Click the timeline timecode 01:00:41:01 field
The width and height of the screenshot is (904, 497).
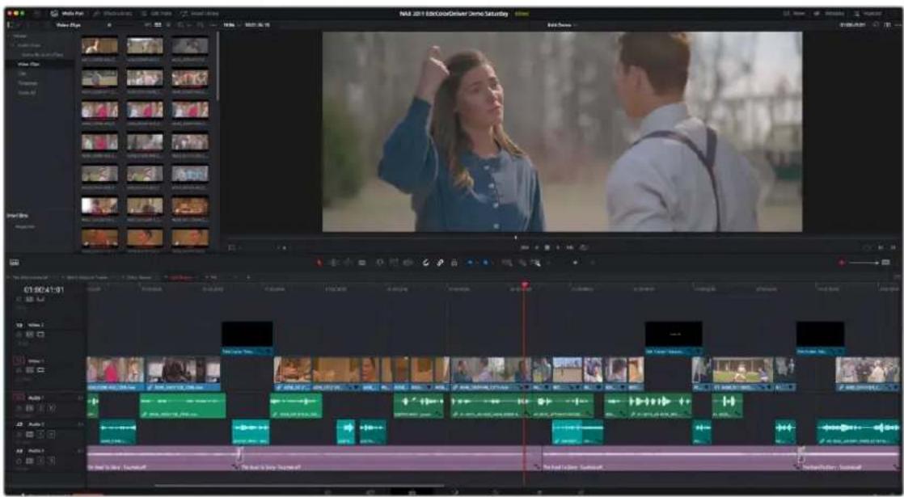pyautogui.click(x=44, y=289)
